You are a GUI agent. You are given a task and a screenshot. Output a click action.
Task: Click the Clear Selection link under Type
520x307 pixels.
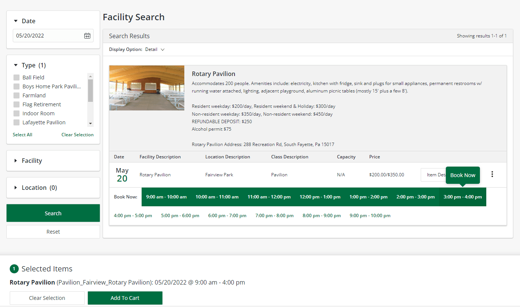78,135
